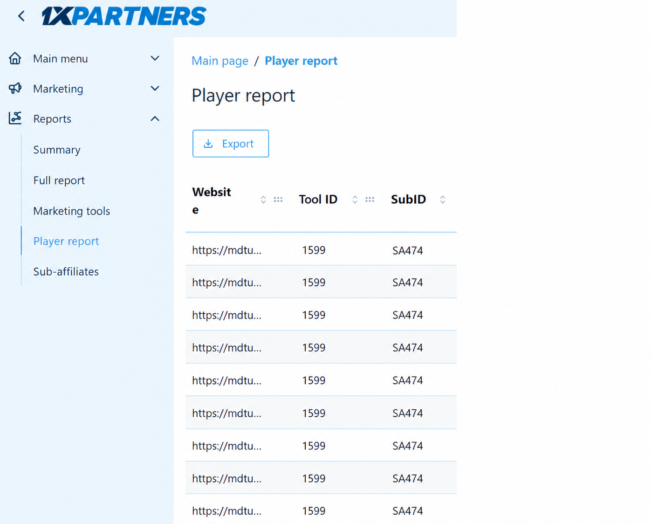Click the Player report breadcrumb
Viewport: 652px width, 524px height.
(x=301, y=61)
